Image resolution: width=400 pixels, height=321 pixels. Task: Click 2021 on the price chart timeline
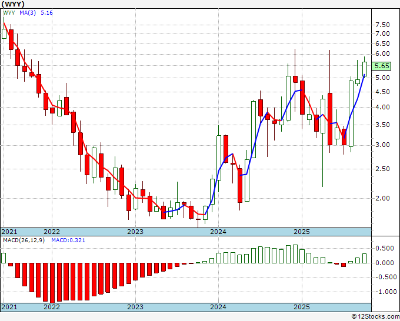tap(9, 232)
